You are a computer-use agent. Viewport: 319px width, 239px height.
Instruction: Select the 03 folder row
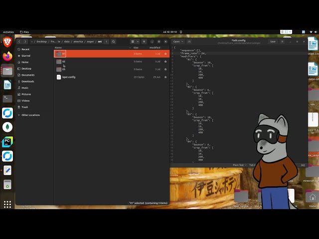coord(112,69)
